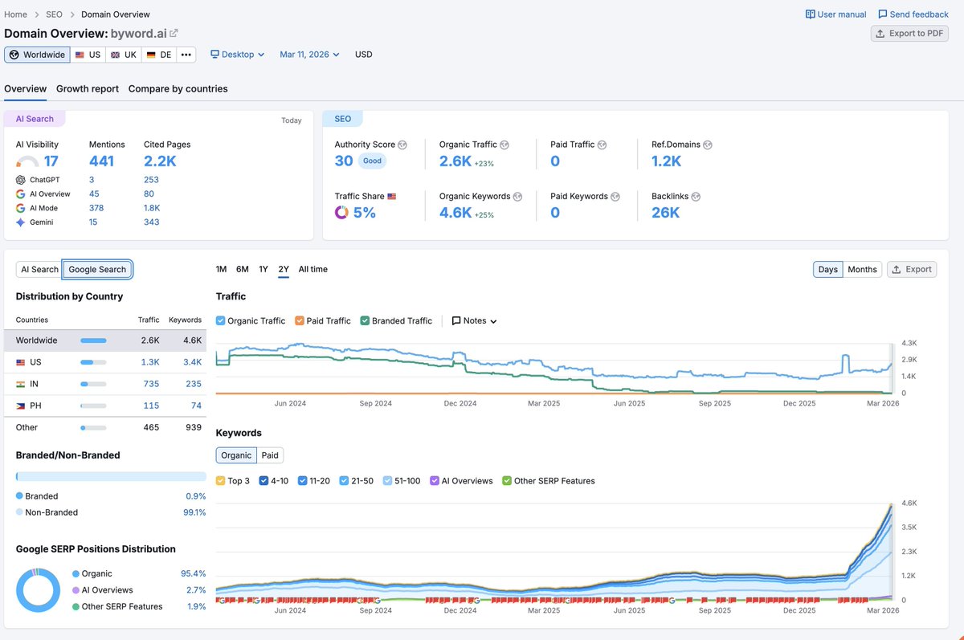The image size is (964, 640).
Task: Open the Mar 11, 2026 date dropdown
Action: [x=309, y=55]
